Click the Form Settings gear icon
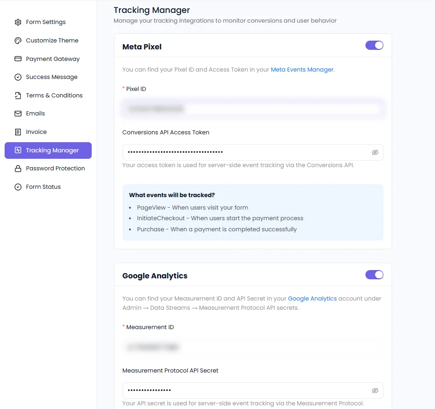The image size is (435, 409). click(x=18, y=22)
